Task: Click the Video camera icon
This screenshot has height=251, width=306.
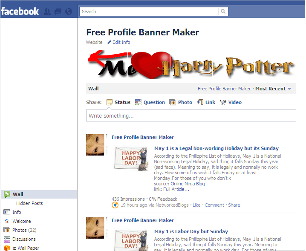Action: click(223, 102)
